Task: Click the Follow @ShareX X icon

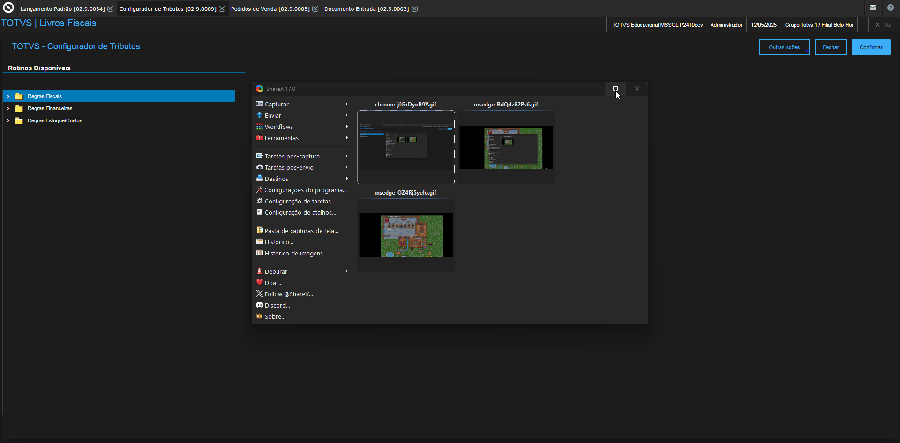Action: pos(260,293)
